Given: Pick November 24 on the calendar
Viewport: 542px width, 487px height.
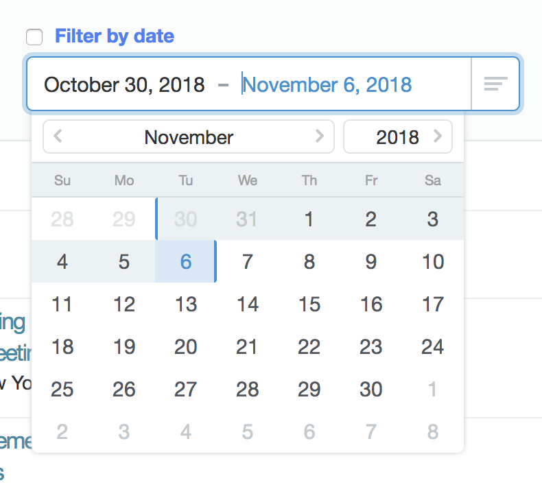Looking at the screenshot, I should (x=433, y=346).
